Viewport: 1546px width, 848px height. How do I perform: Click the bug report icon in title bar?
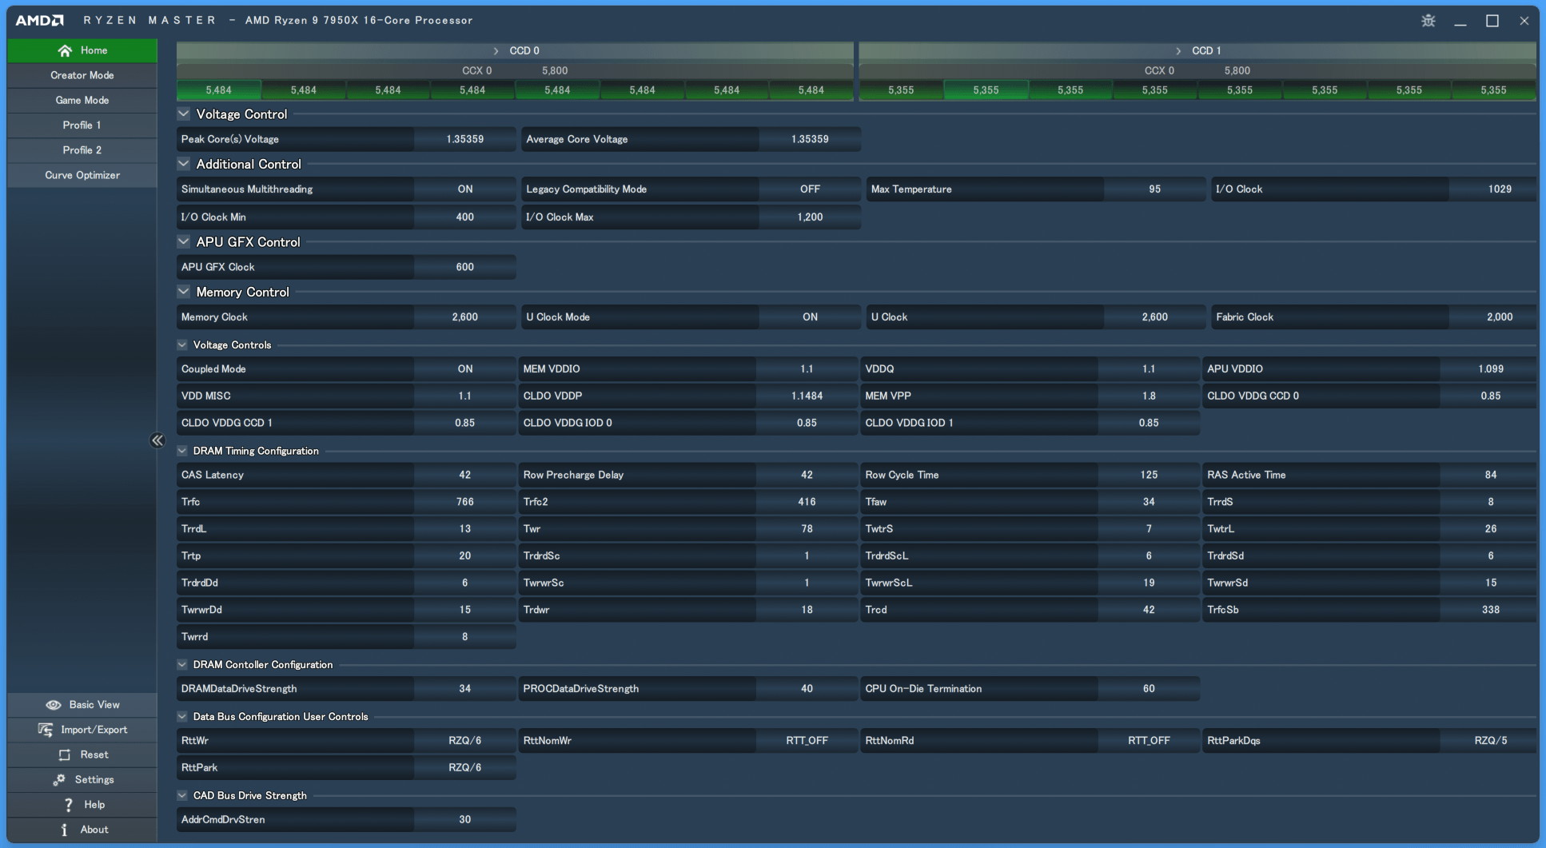(x=1428, y=21)
